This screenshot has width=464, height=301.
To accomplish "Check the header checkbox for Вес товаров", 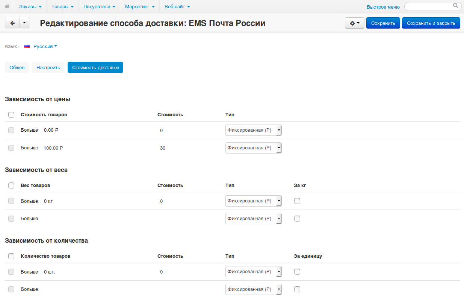I will click(x=11, y=185).
